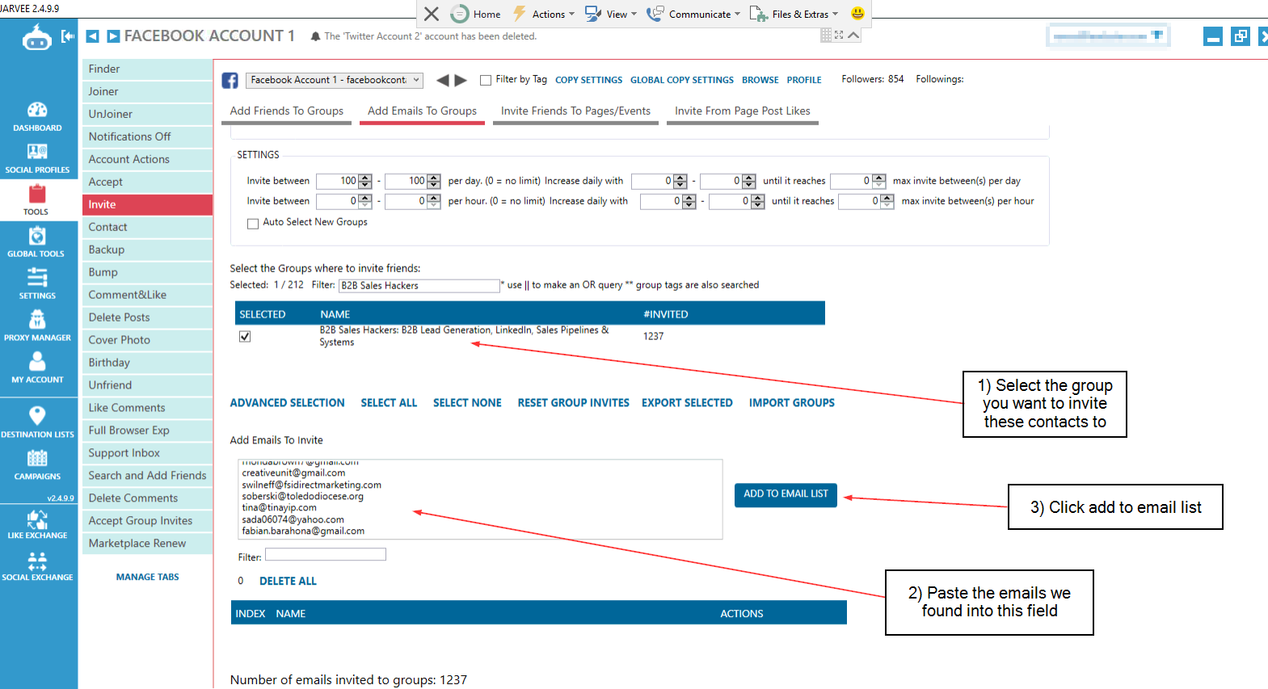Image resolution: width=1268 pixels, height=689 pixels.
Task: Open Like Exchange sidebar icon
Action: coord(37,523)
